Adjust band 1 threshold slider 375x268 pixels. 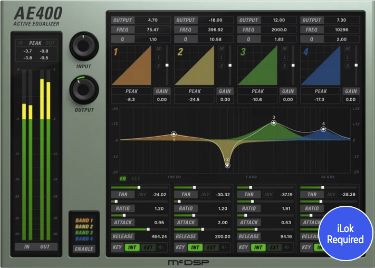(139, 188)
